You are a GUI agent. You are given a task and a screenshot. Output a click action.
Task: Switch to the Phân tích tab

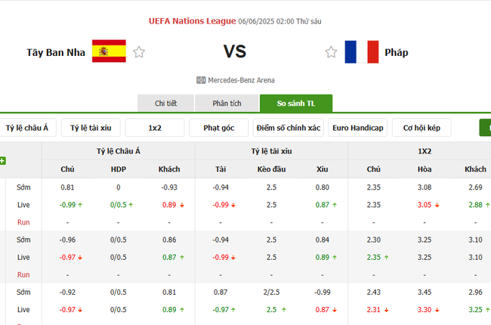click(226, 104)
